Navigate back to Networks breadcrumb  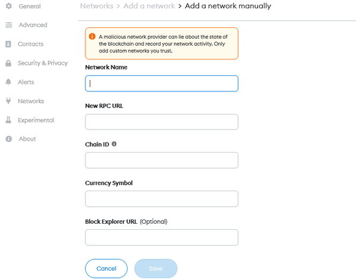[97, 6]
